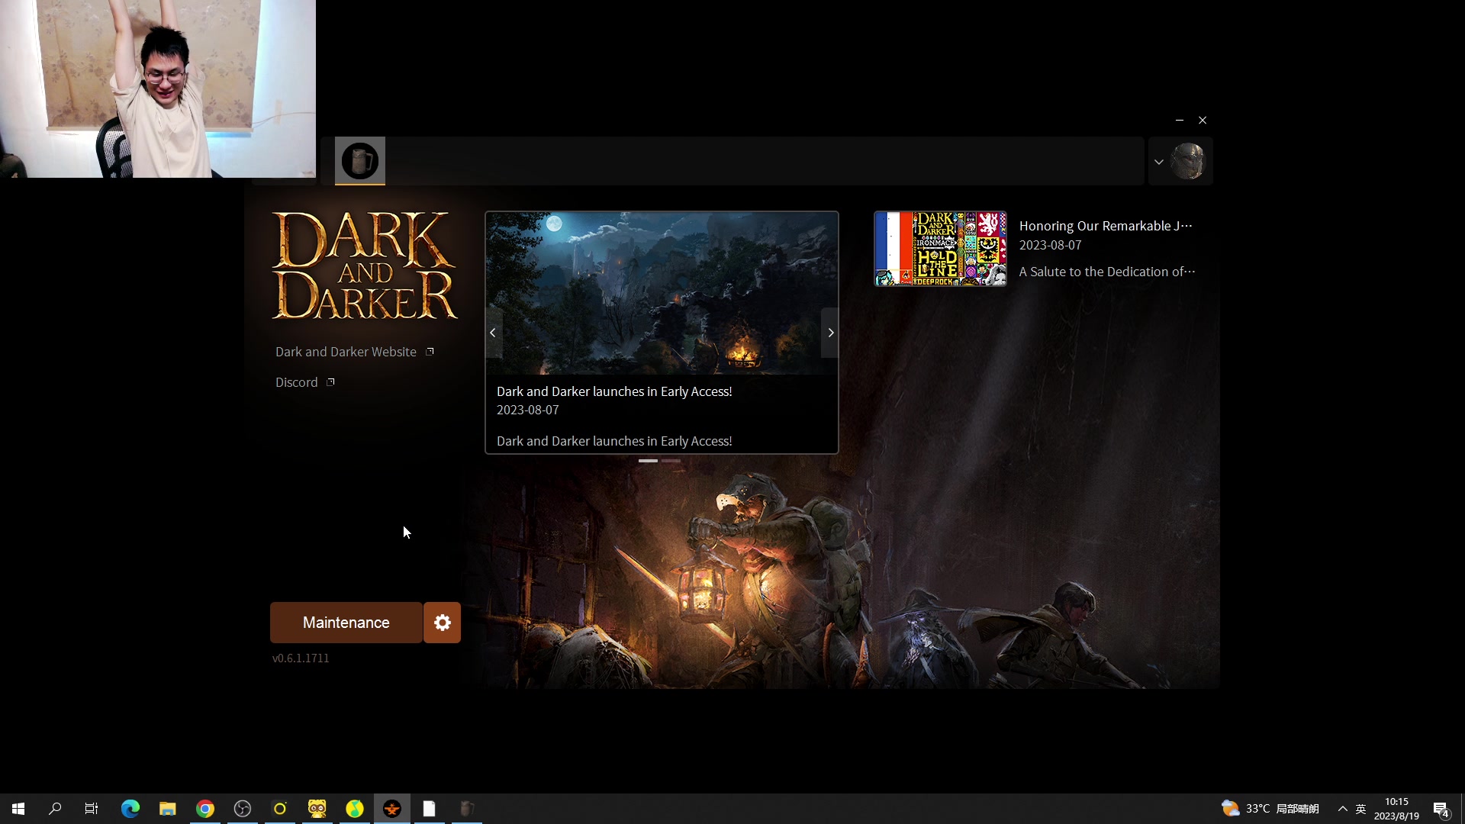Open the Discord link
The image size is (1465, 824).
coord(297,382)
